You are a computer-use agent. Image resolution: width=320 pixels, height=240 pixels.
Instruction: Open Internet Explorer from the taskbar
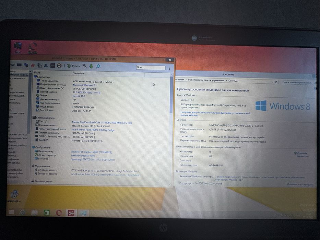(x=22, y=213)
